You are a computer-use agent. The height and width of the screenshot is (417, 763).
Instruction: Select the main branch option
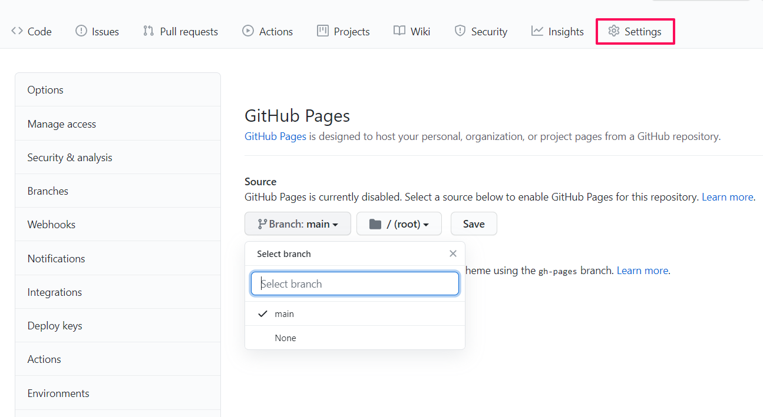pos(284,314)
